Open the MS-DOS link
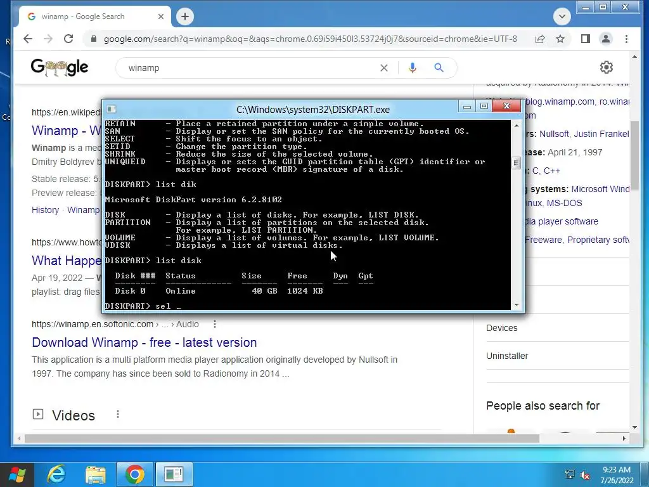The height and width of the screenshot is (487, 649). pyautogui.click(x=565, y=204)
